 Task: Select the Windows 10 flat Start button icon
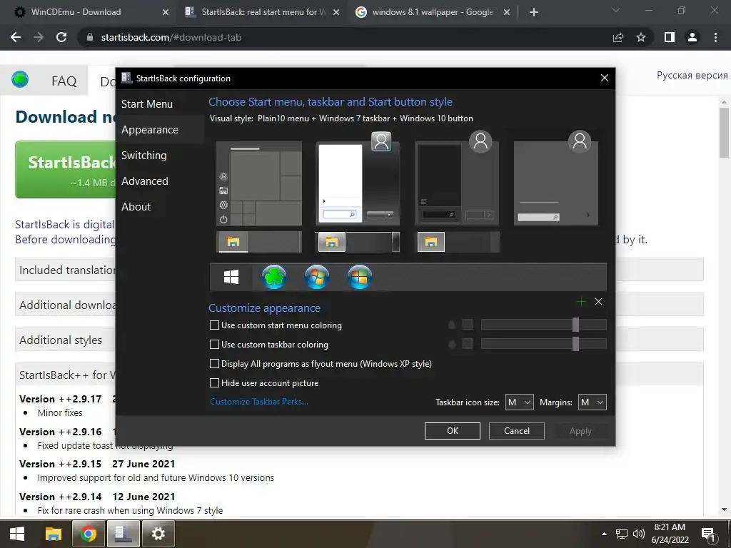(x=231, y=278)
